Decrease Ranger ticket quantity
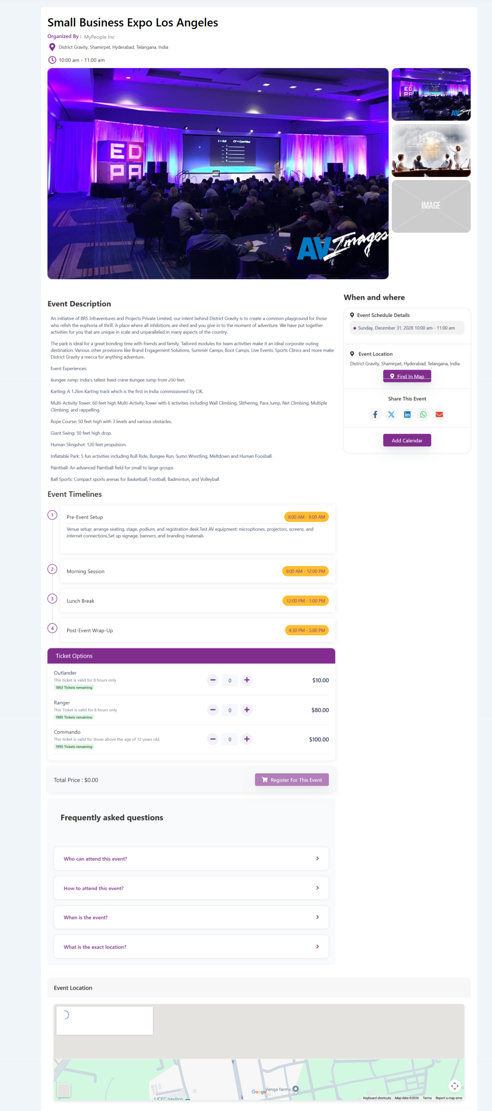 (213, 710)
